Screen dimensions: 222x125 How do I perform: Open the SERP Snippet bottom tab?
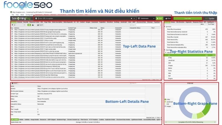52,120
